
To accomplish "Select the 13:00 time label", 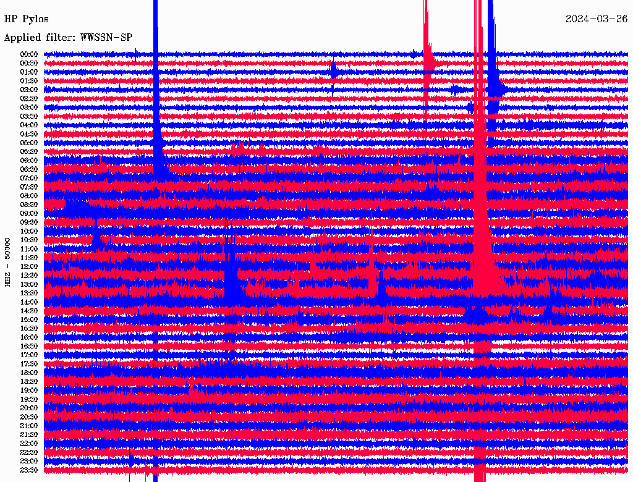I will pos(28,284).
